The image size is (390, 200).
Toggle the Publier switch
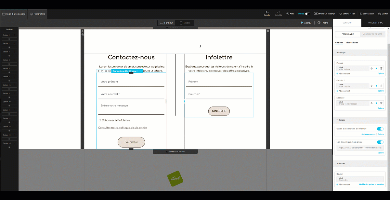[307, 14]
